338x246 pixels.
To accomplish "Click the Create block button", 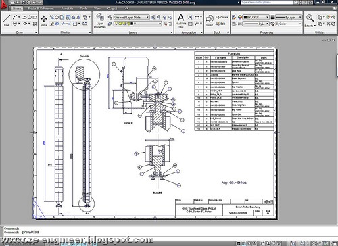I will pos(222,17).
